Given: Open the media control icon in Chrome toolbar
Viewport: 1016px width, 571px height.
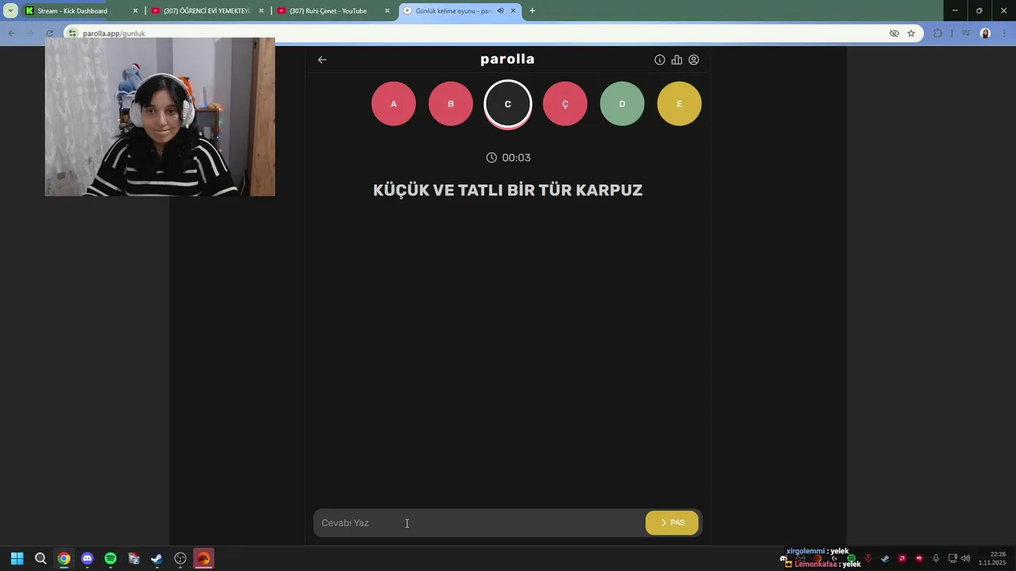Looking at the screenshot, I should pos(966,33).
